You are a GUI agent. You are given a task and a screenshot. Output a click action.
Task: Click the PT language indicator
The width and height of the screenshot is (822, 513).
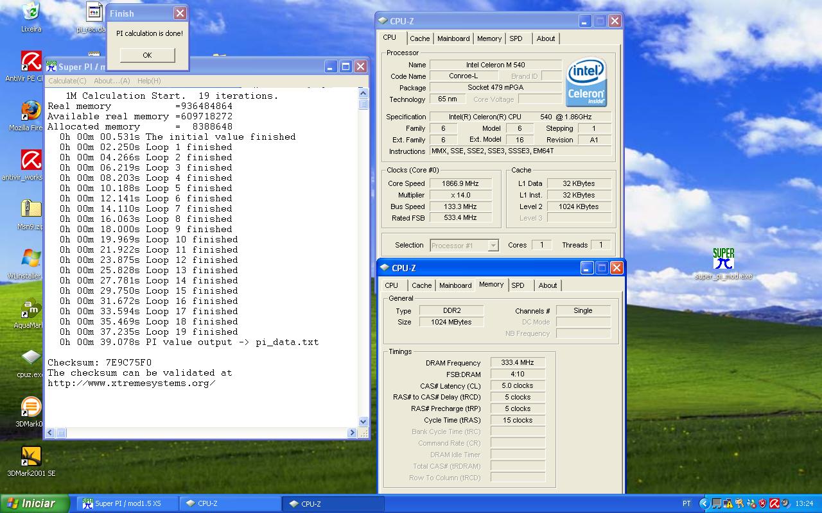[686, 503]
